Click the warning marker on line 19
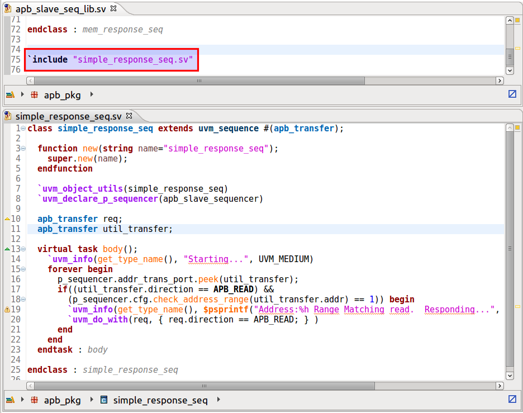This screenshot has width=523, height=413. [x=7, y=310]
